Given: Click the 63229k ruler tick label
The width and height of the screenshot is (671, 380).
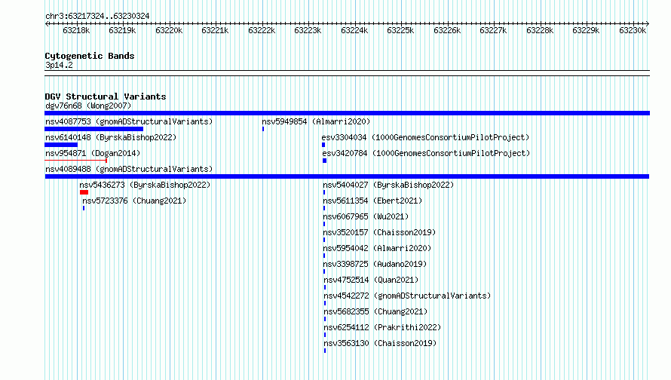Looking at the screenshot, I should [x=587, y=30].
